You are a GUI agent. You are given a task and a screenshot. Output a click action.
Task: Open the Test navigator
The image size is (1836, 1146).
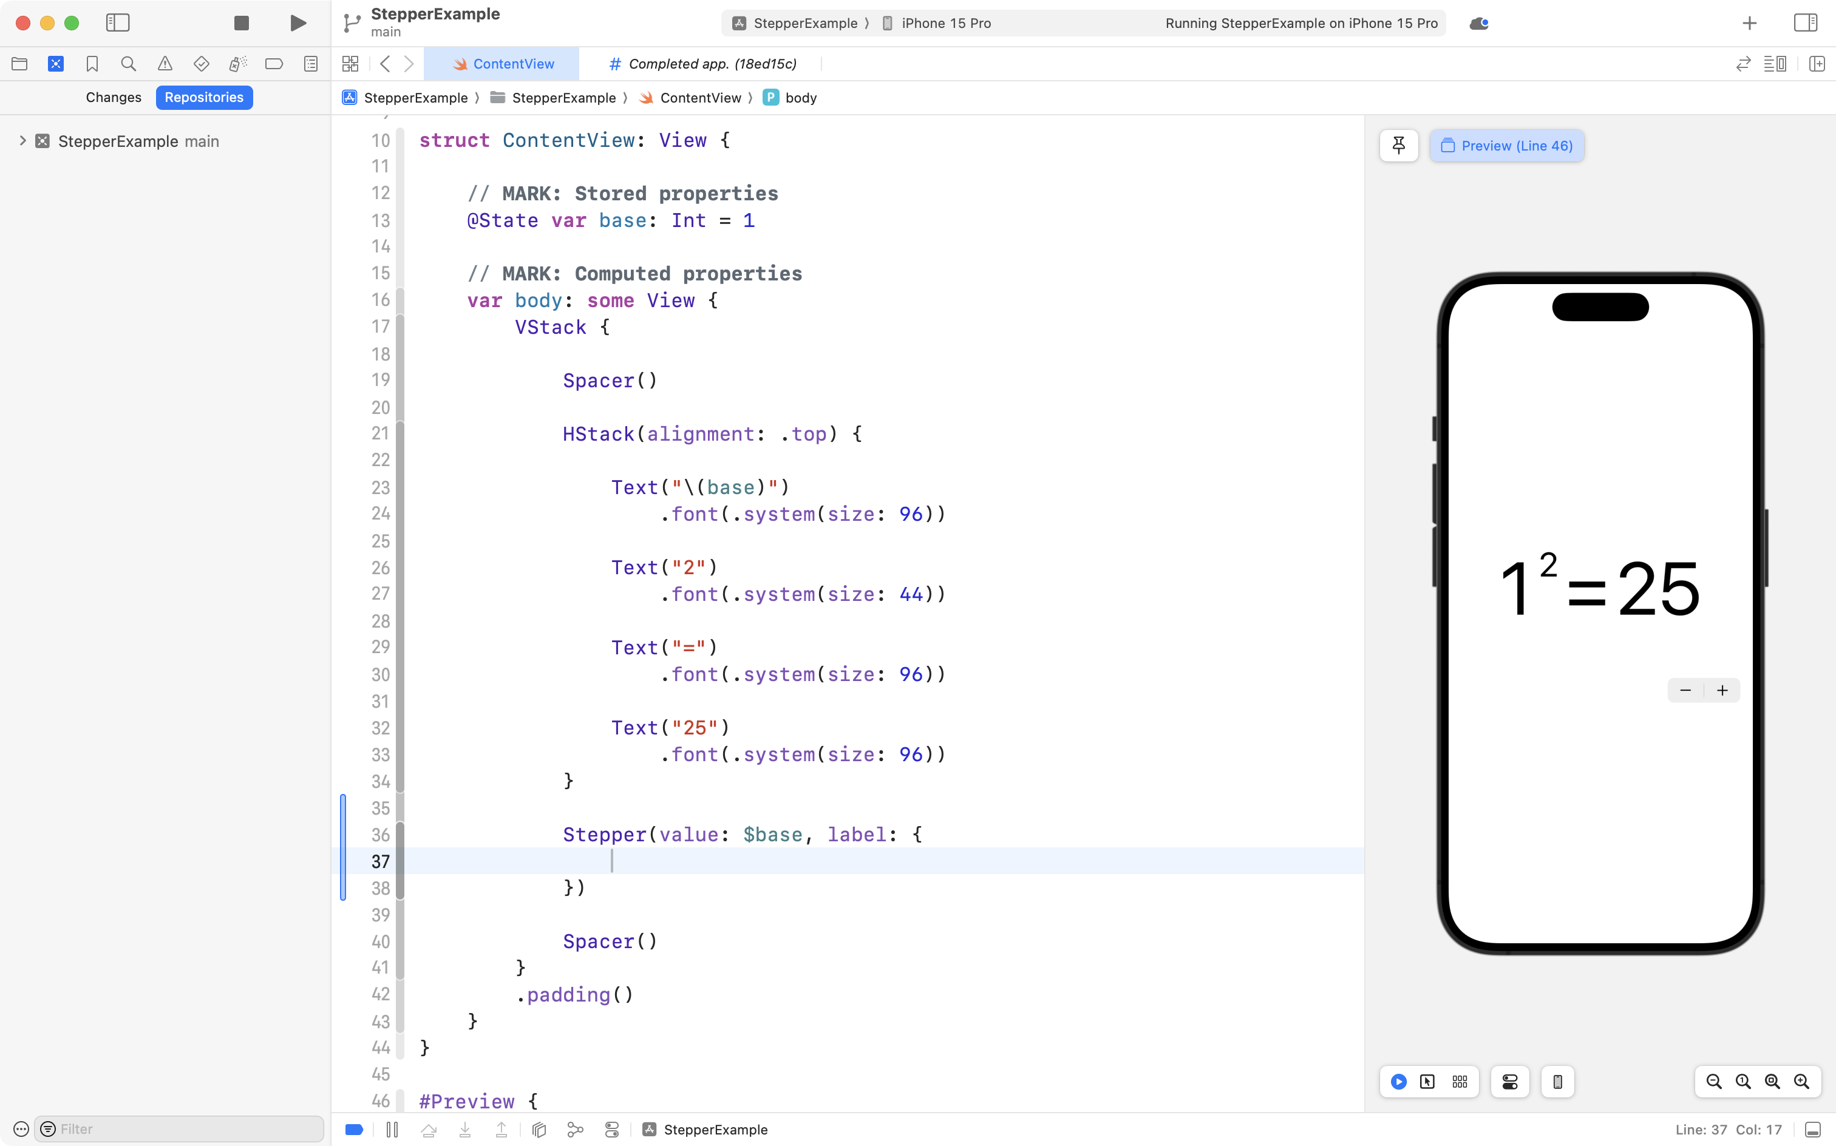tap(202, 64)
